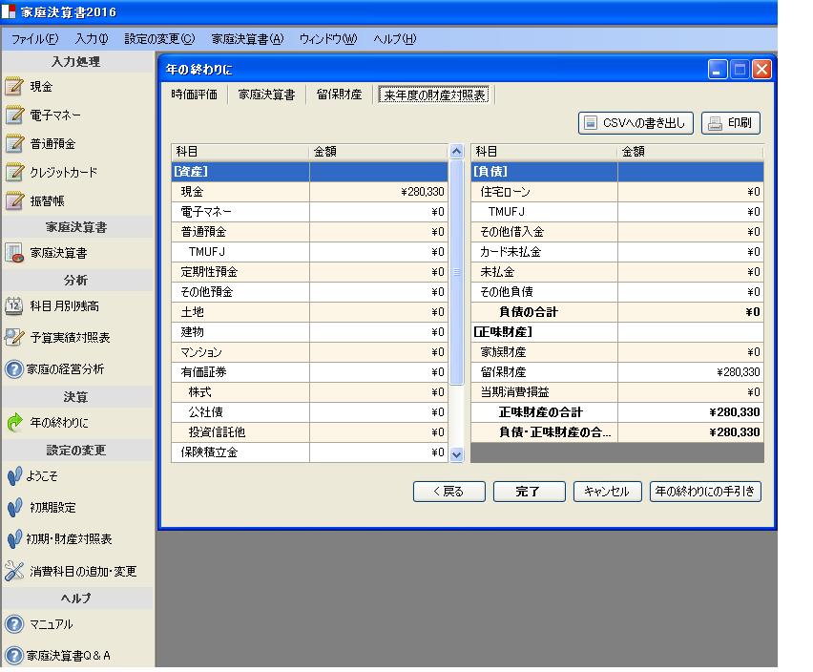Switch to the 時価評価 tab
813x672 pixels.
point(195,94)
